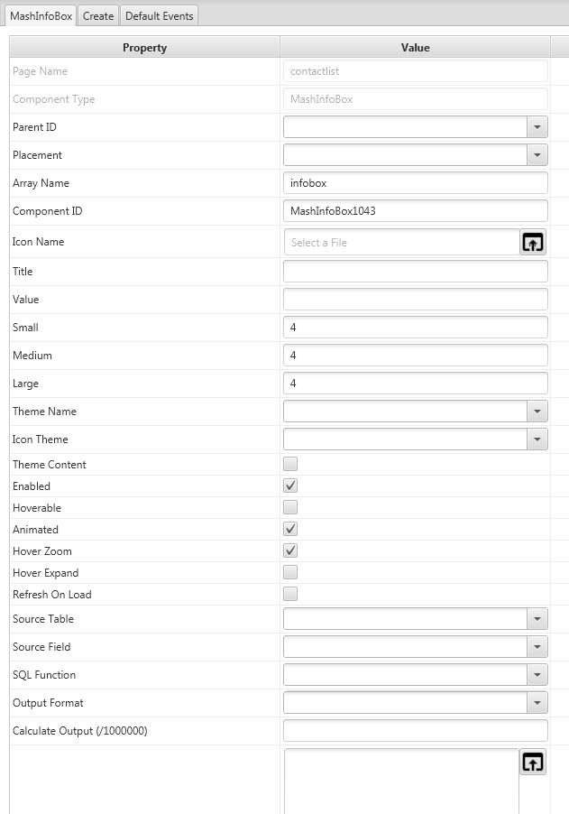Enable Refresh On Load checkbox
The image size is (569, 814).
290,595
